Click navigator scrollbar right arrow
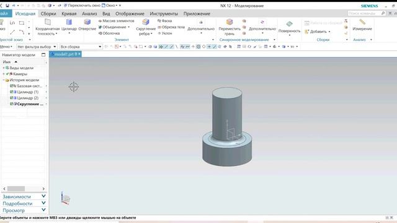 click(43, 188)
